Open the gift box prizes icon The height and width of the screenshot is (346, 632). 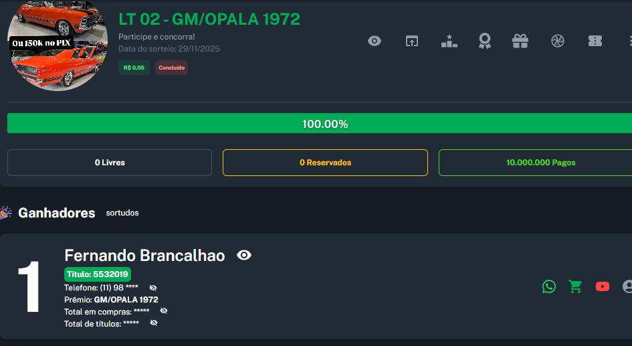(520, 41)
